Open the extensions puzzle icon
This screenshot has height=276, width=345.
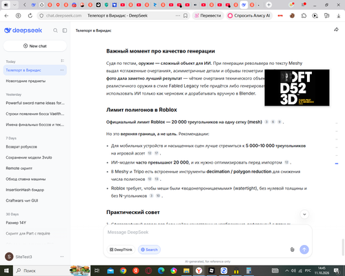[x=304, y=16]
